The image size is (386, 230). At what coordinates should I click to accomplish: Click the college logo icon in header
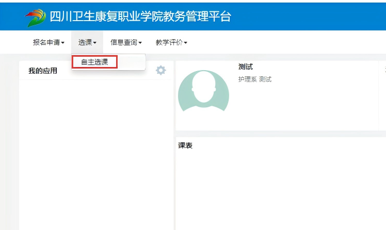coord(35,17)
